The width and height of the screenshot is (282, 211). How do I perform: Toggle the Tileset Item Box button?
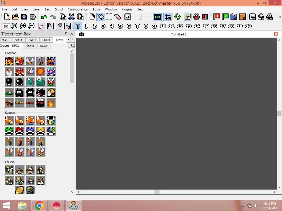coord(188,17)
